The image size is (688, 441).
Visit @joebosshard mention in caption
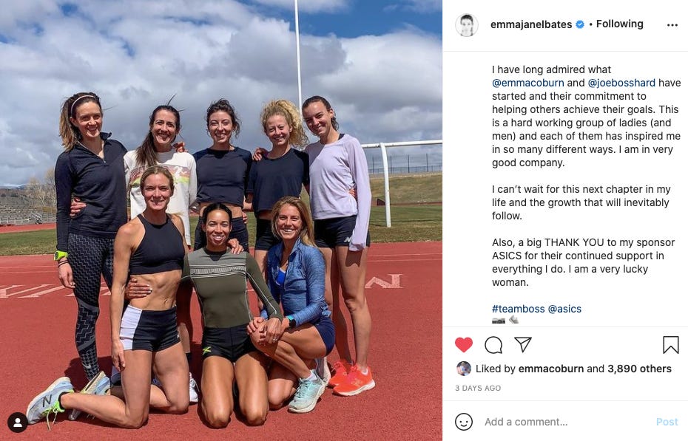point(621,83)
